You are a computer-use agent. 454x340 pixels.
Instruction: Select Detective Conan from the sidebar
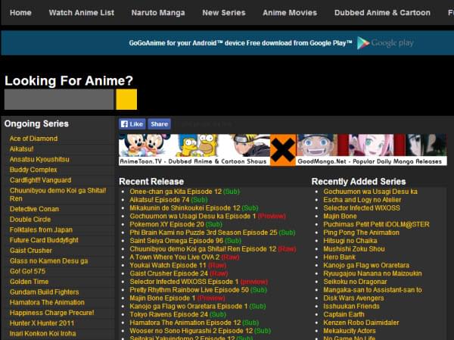pyautogui.click(x=34, y=209)
